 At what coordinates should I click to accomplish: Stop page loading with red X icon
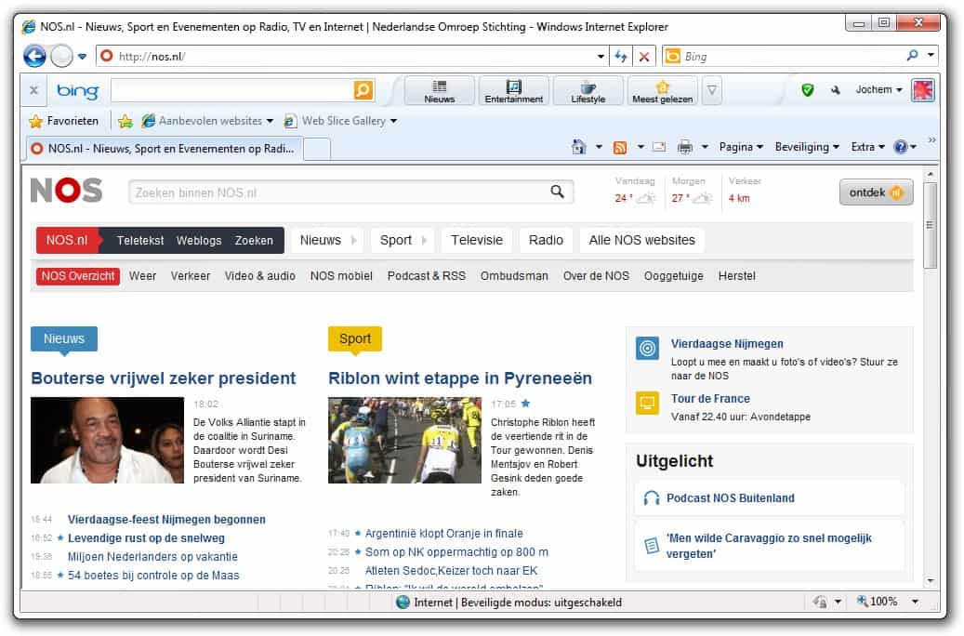[x=643, y=57]
